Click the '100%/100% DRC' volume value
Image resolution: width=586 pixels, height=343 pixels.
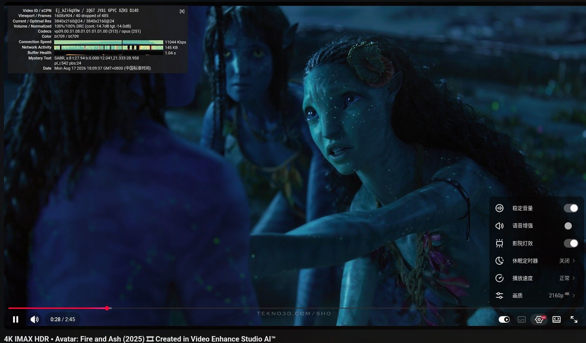tap(93, 26)
